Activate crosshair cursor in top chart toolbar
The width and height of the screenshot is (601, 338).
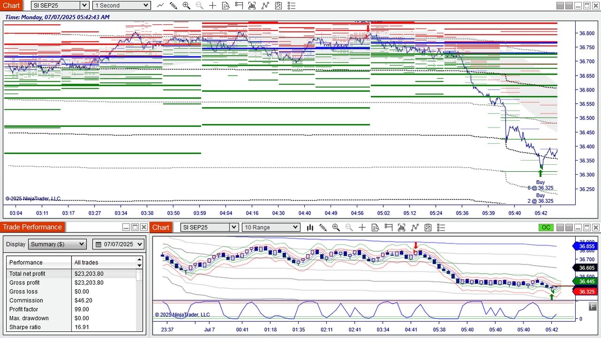tap(213, 6)
